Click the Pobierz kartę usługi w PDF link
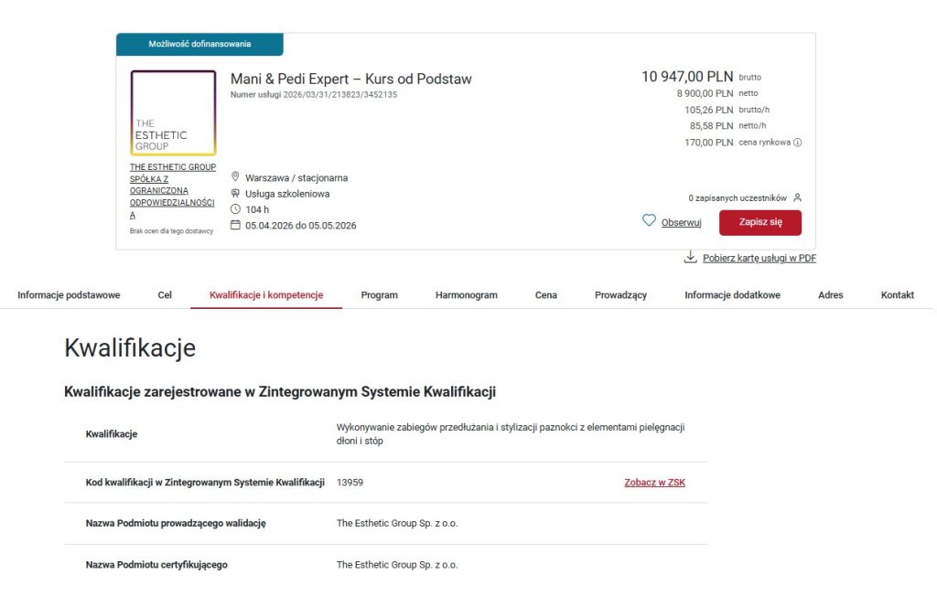The width and height of the screenshot is (937, 596). (x=759, y=258)
